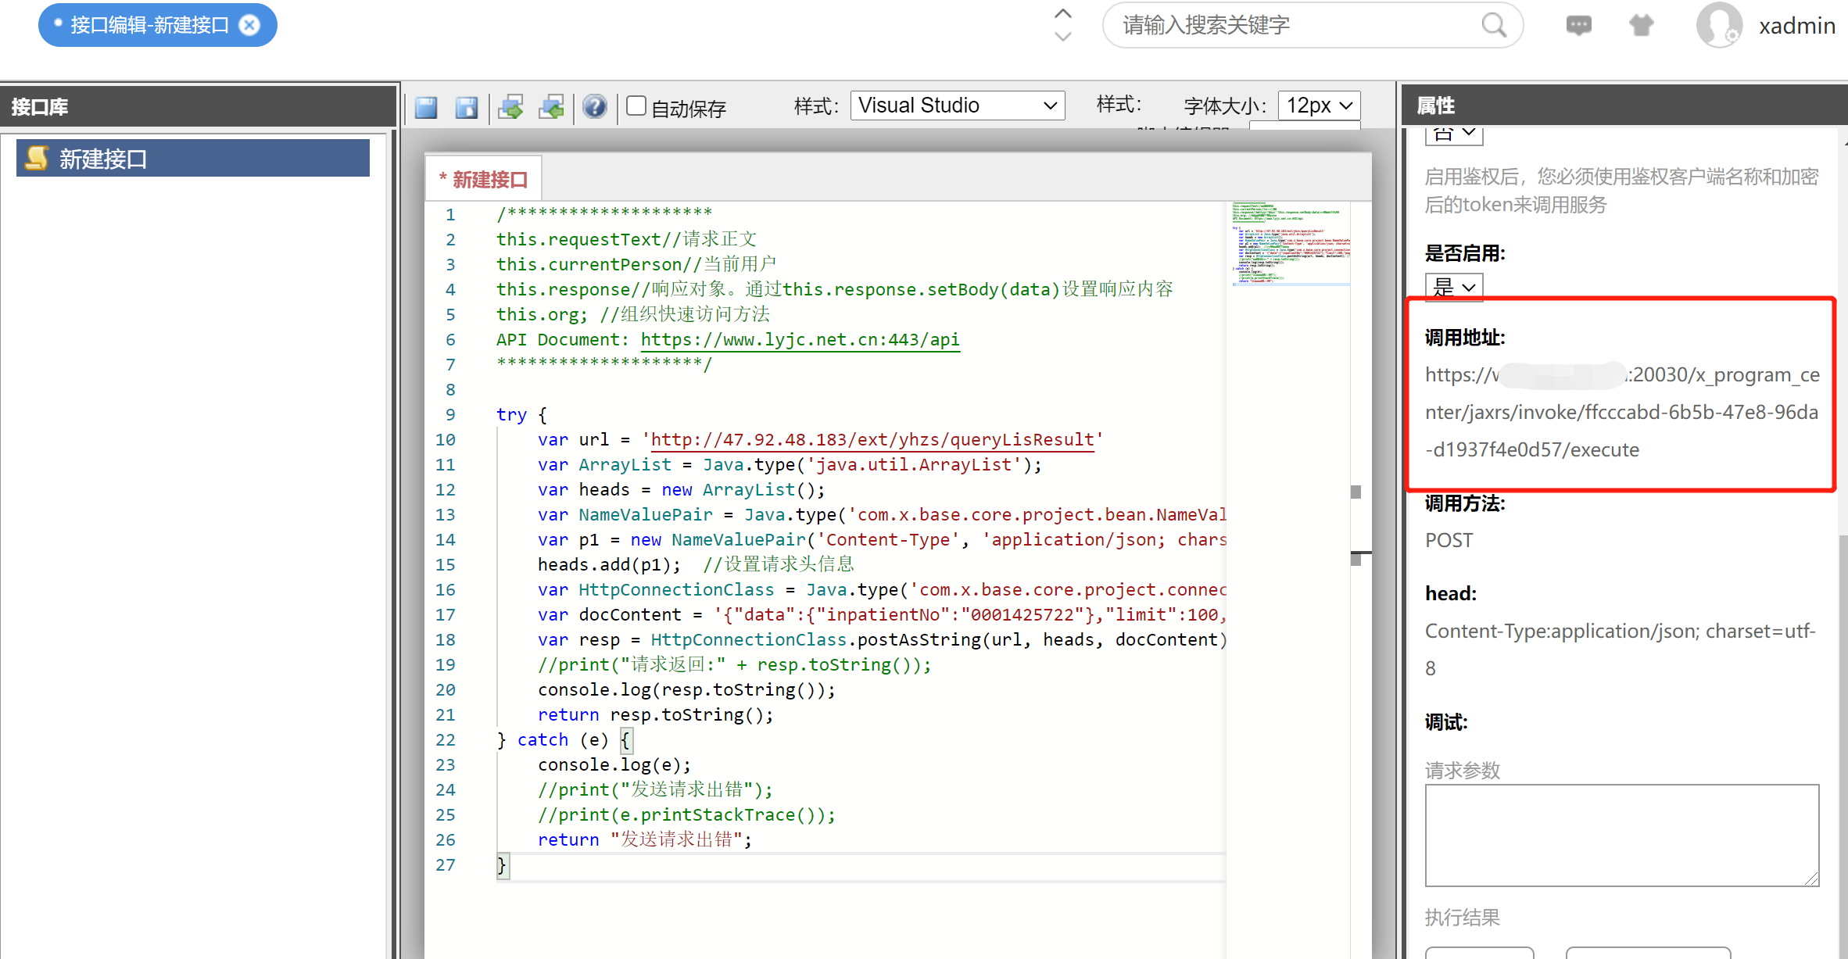Click the green right-arrow toolbar icon
1848x959 pixels.
(x=511, y=107)
